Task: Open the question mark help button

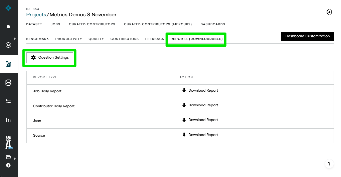Action: 329,164
